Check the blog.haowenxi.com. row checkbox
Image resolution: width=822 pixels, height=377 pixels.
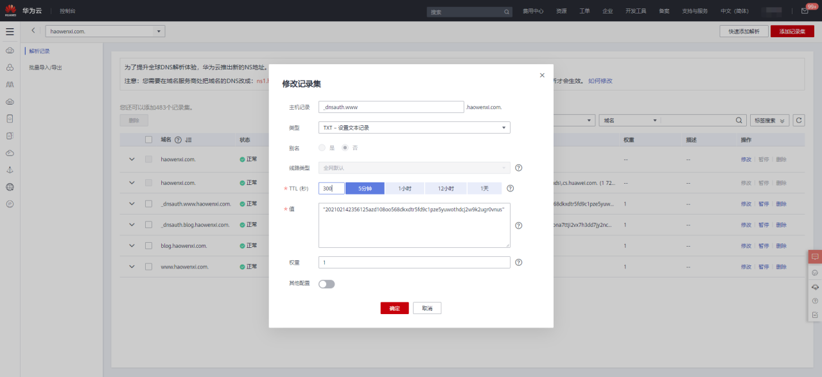(x=148, y=245)
